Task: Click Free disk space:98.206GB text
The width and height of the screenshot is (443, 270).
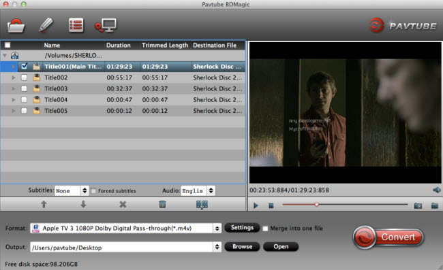Action: [x=42, y=265]
